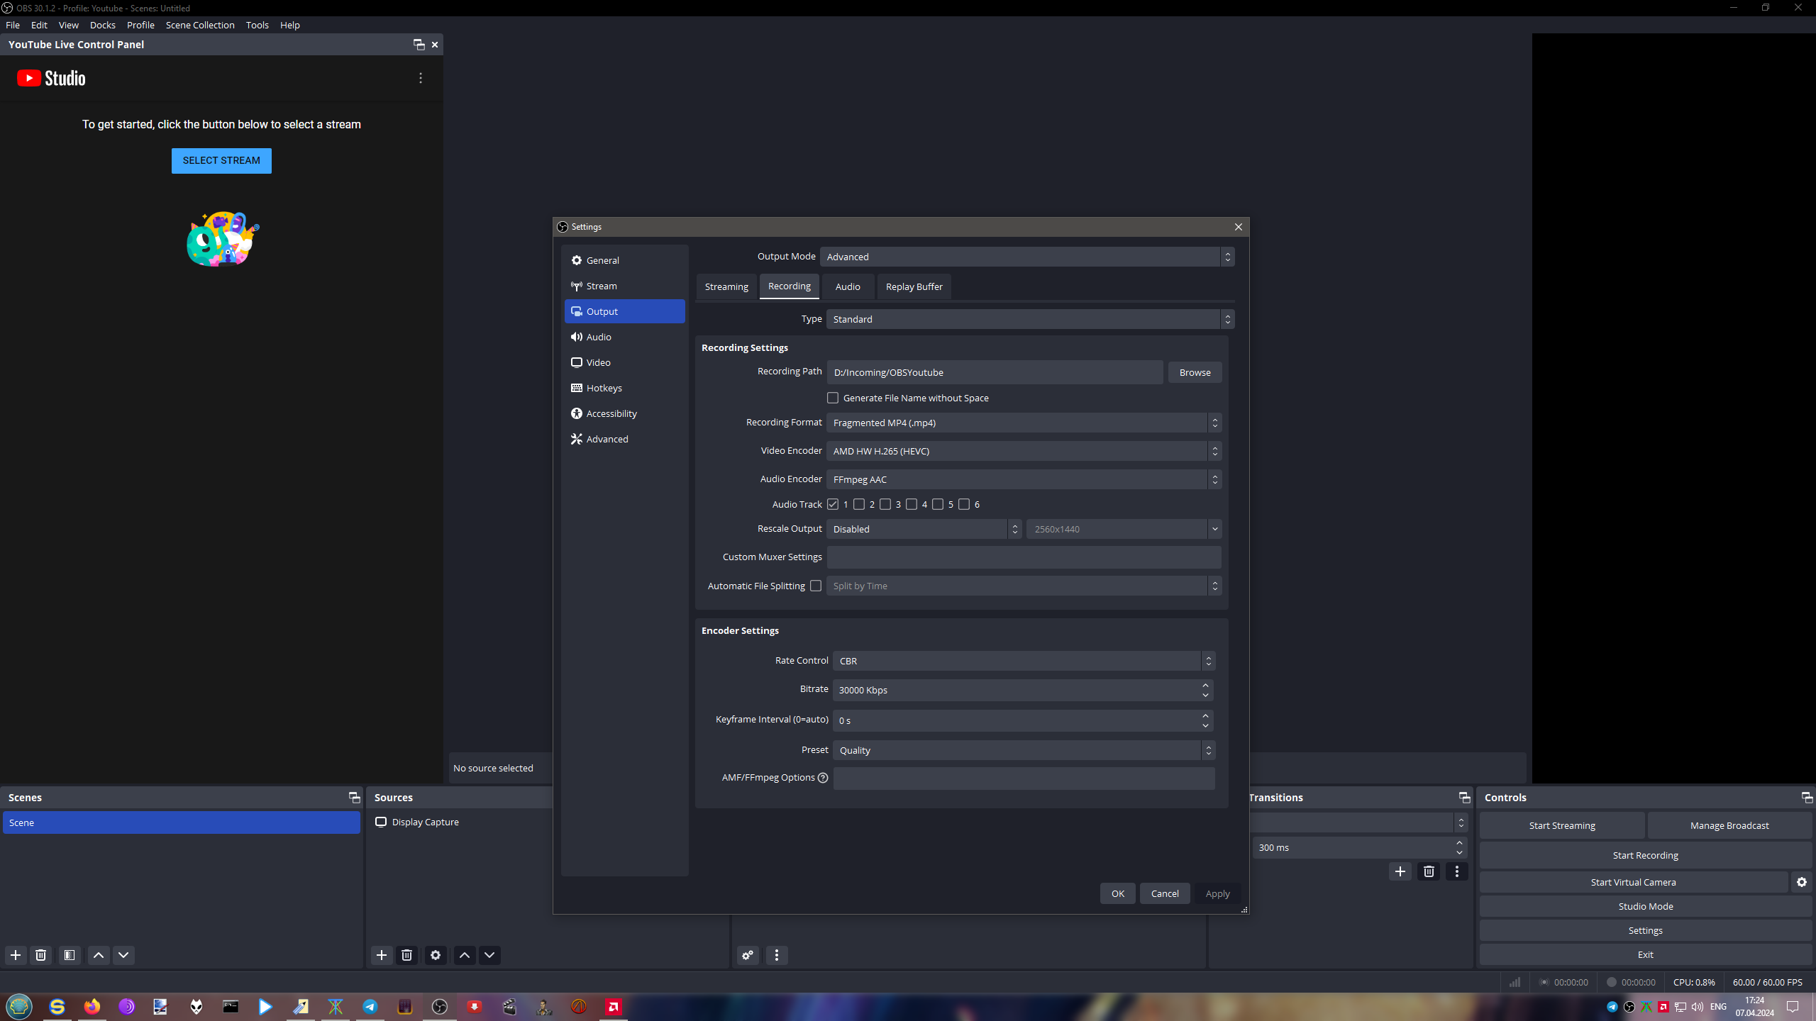Image resolution: width=1816 pixels, height=1021 pixels.
Task: Open YouTube Studio three-dot menu
Action: point(421,78)
